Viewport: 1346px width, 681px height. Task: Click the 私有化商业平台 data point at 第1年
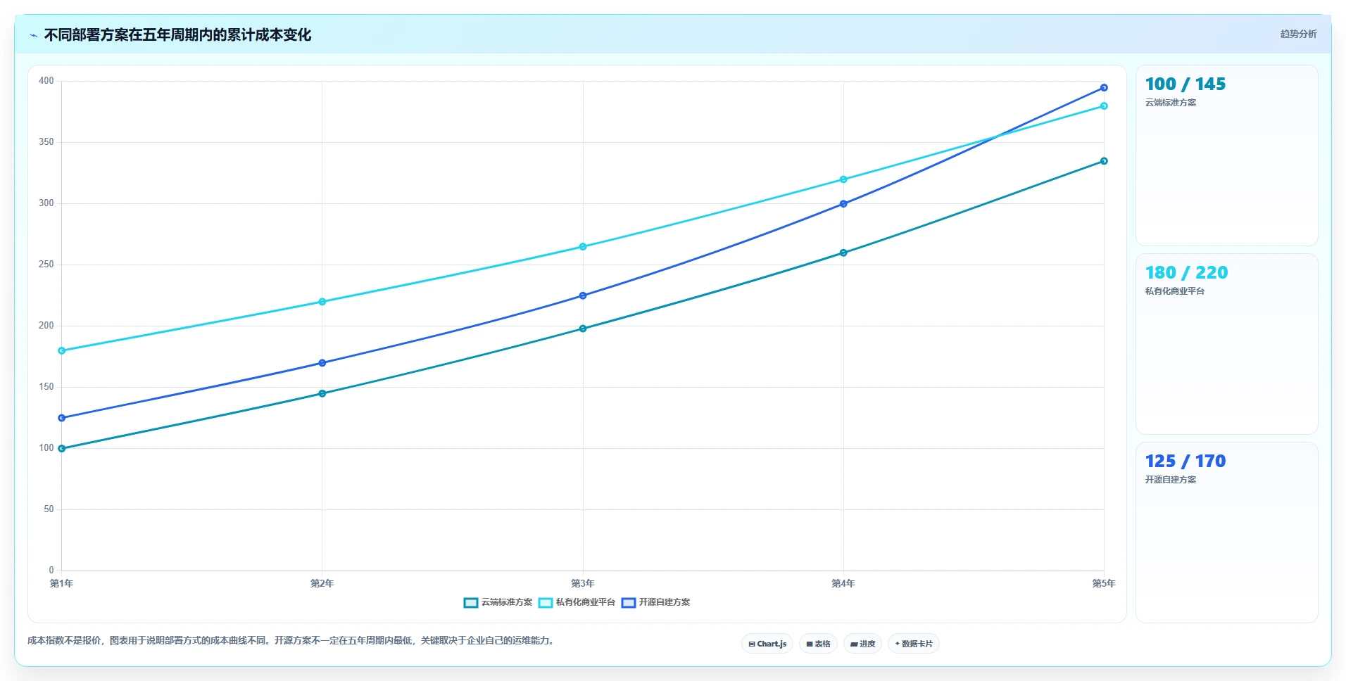click(x=62, y=350)
